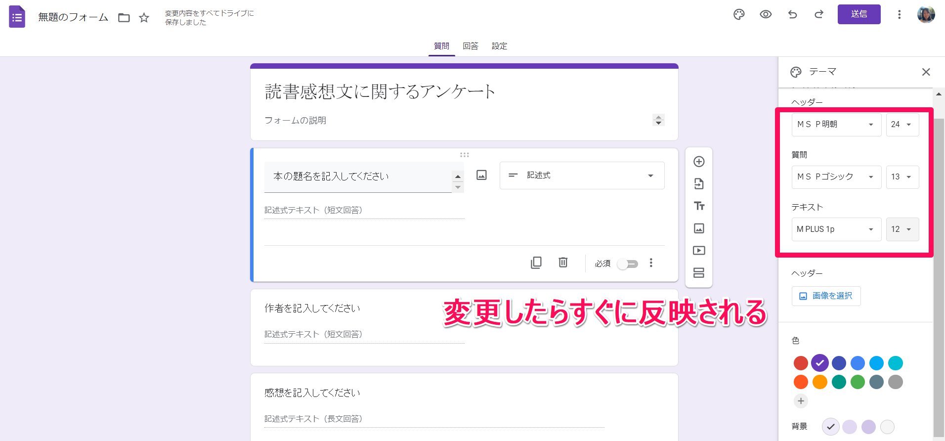This screenshot has height=441, width=945.
Task: Click the import questions icon
Action: [x=699, y=184]
